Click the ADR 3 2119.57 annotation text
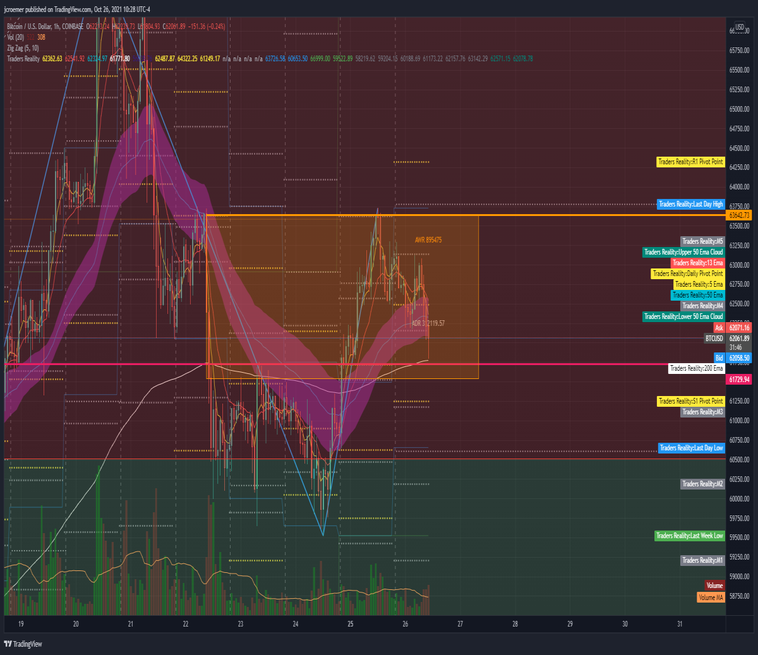 (x=428, y=323)
